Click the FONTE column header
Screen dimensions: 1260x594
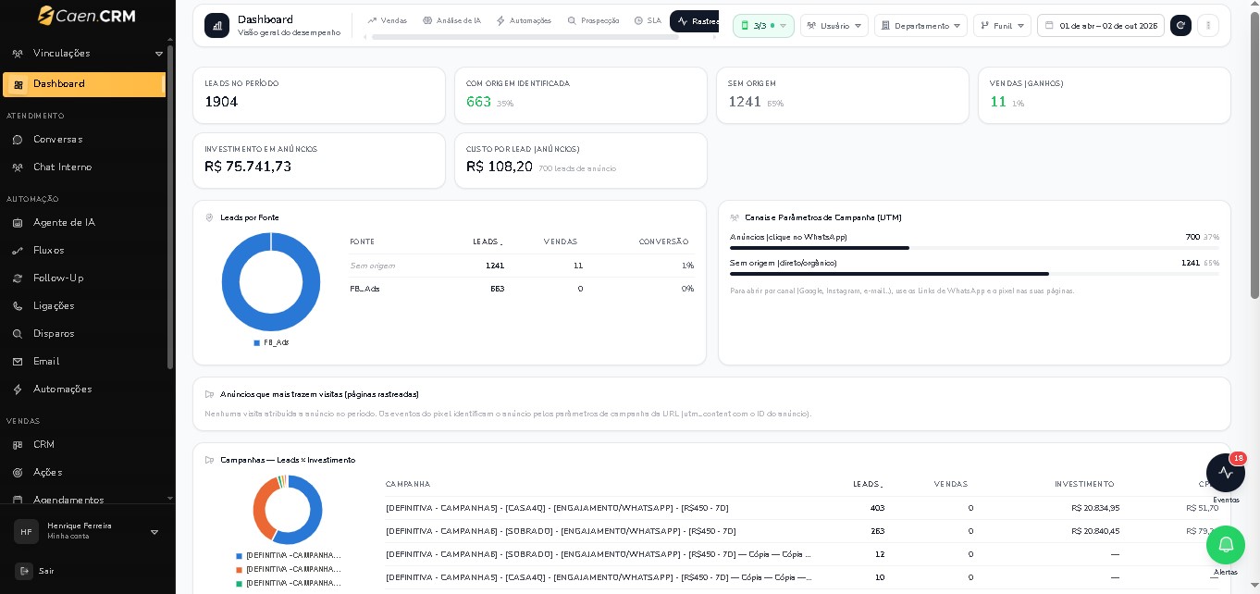pos(363,241)
